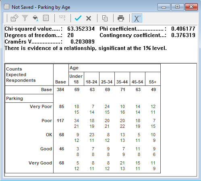Click the Phi coefficient value 0.406177
The image size is (201, 181).
183,29
